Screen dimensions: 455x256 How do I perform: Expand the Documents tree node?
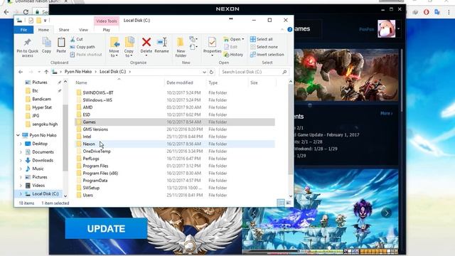[x=21, y=152]
